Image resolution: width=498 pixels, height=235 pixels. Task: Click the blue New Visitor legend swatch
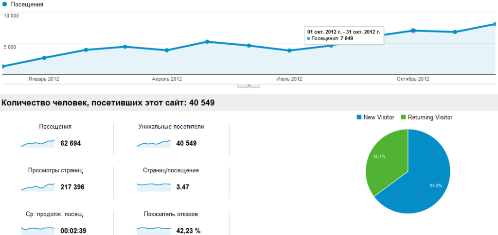[x=359, y=117]
